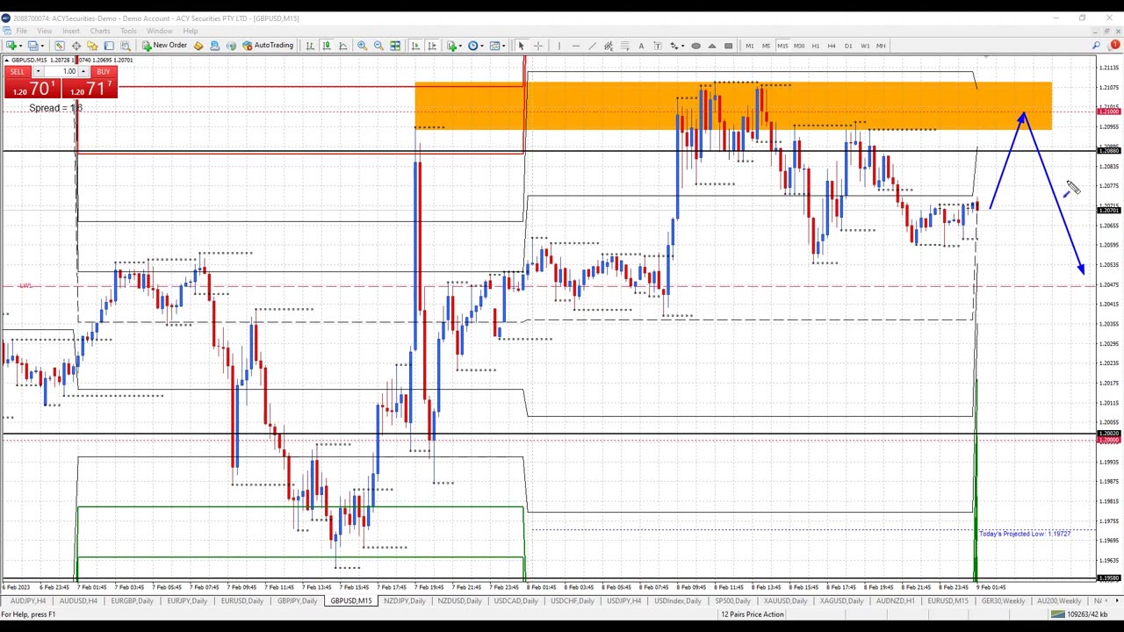
Task: Select the trendline tool
Action: coord(592,46)
